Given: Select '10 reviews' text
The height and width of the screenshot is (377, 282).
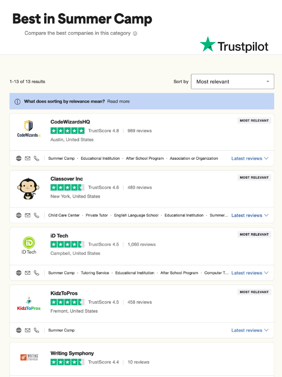Looking at the screenshot, I should click(138, 362).
